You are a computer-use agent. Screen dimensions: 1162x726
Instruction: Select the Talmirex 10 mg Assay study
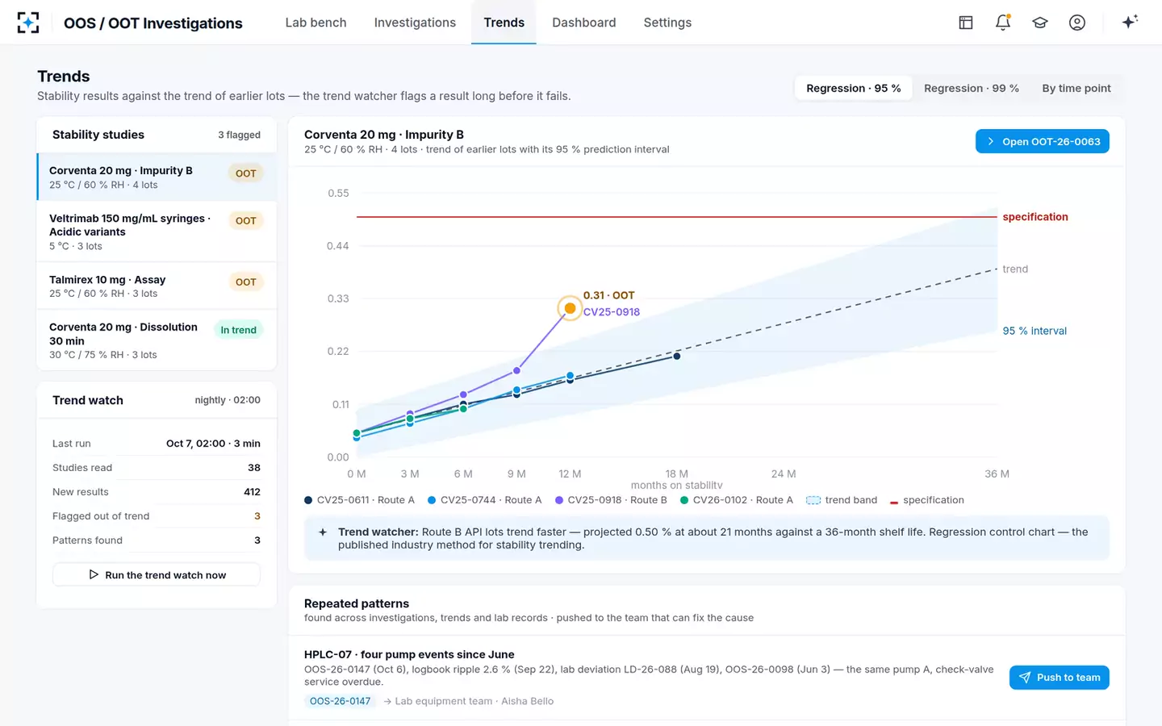point(157,286)
